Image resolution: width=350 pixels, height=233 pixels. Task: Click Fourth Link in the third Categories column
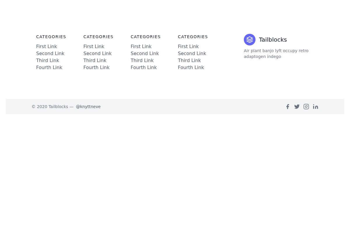pos(143,67)
